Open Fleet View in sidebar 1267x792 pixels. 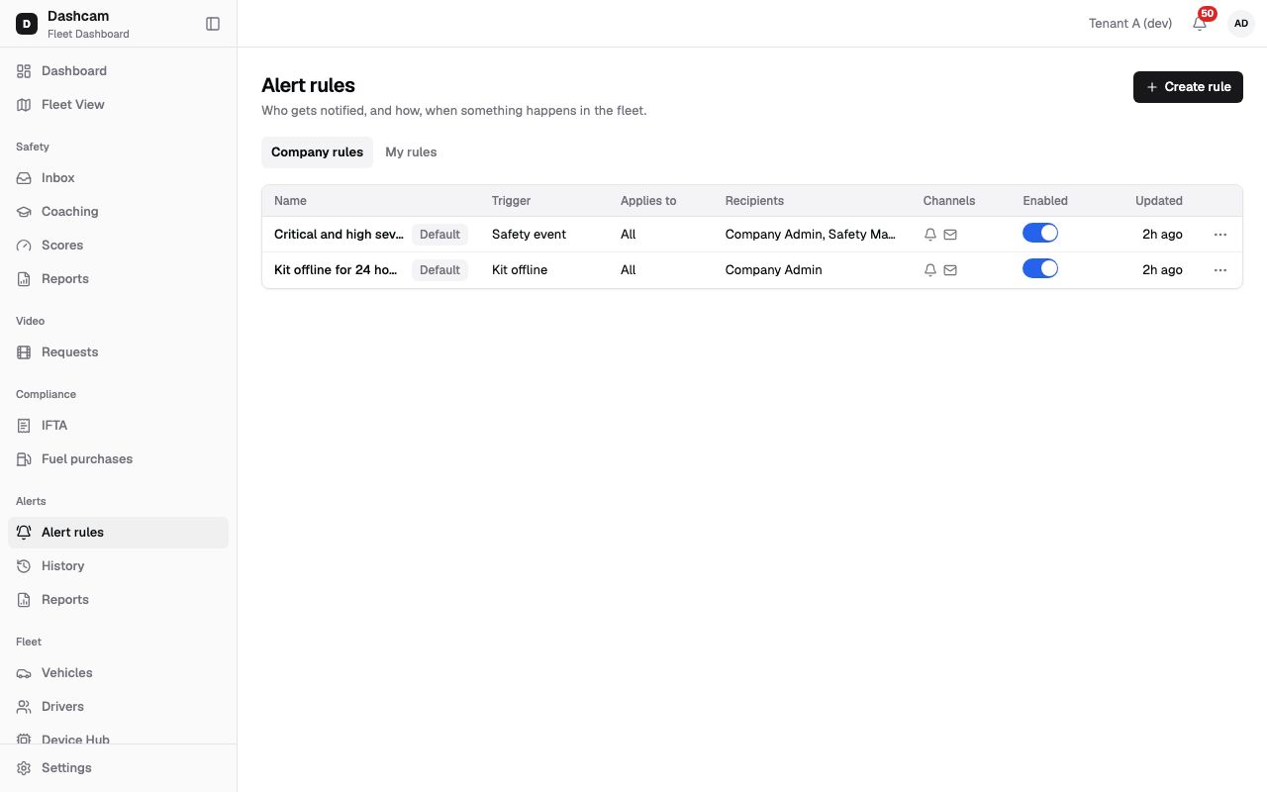[118, 105]
